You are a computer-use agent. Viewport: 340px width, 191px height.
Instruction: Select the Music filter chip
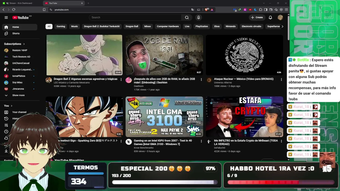click(x=75, y=27)
